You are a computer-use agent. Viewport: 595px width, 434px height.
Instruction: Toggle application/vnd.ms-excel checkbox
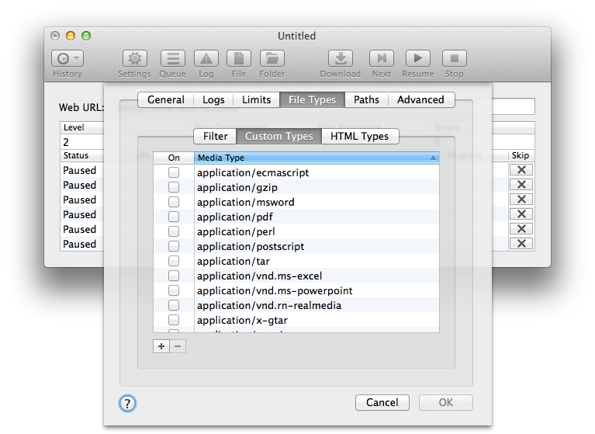pos(174,276)
